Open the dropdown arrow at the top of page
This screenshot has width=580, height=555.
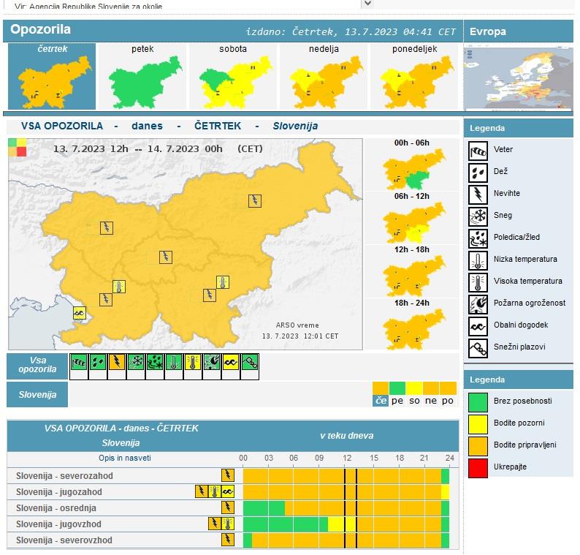point(367,4)
